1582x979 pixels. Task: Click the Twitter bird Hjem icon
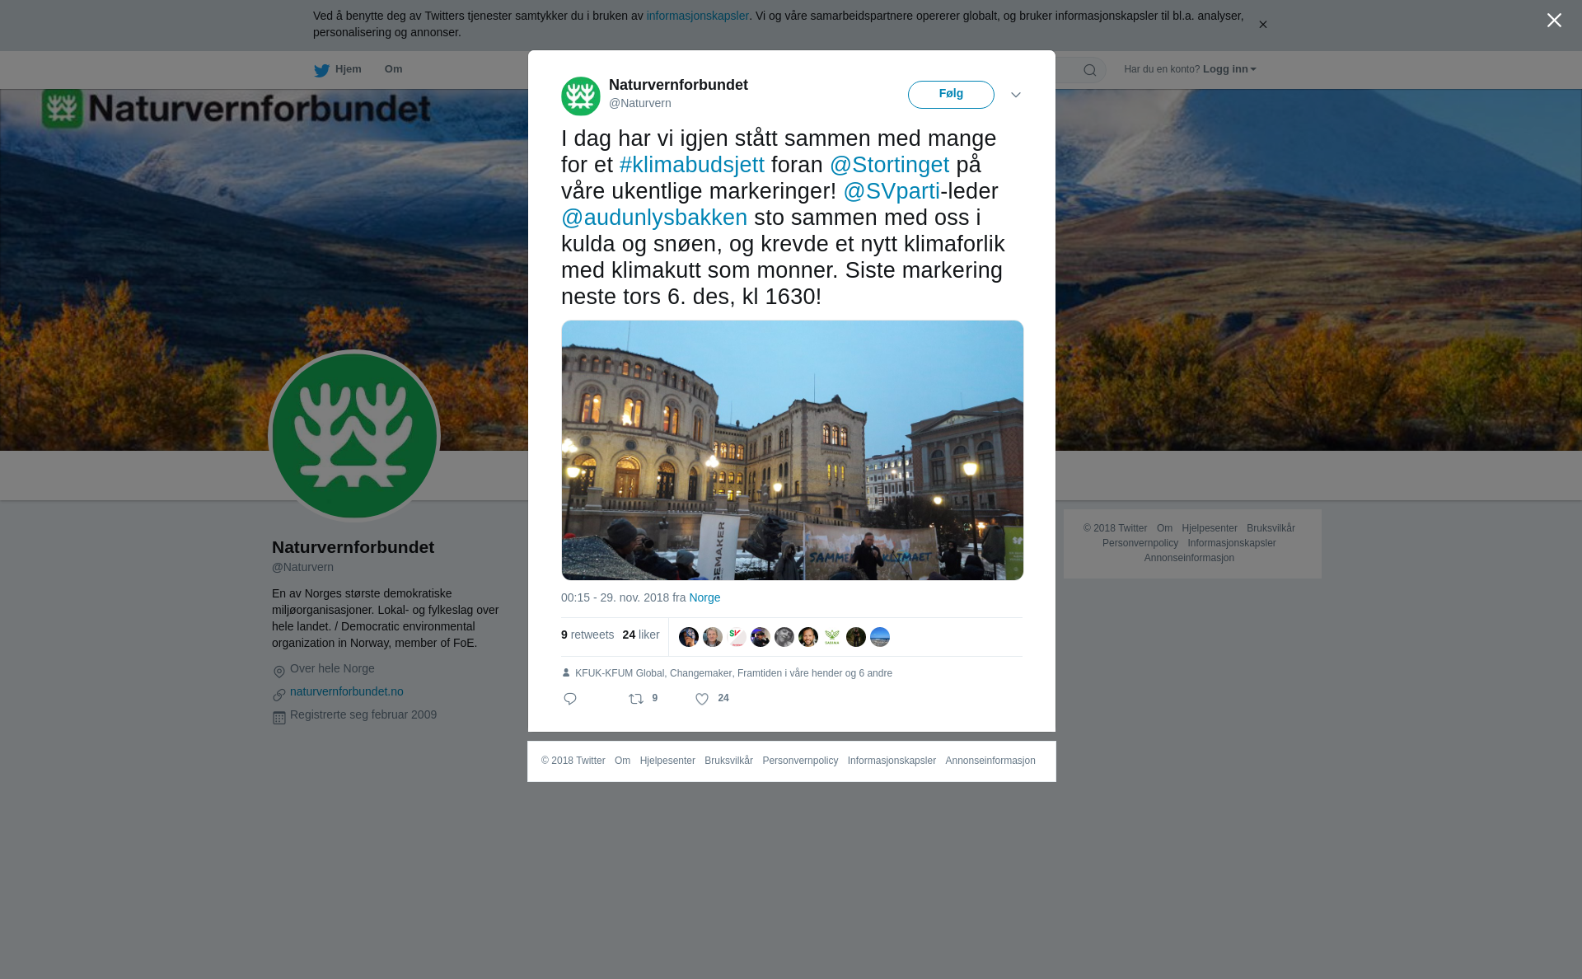click(x=321, y=70)
